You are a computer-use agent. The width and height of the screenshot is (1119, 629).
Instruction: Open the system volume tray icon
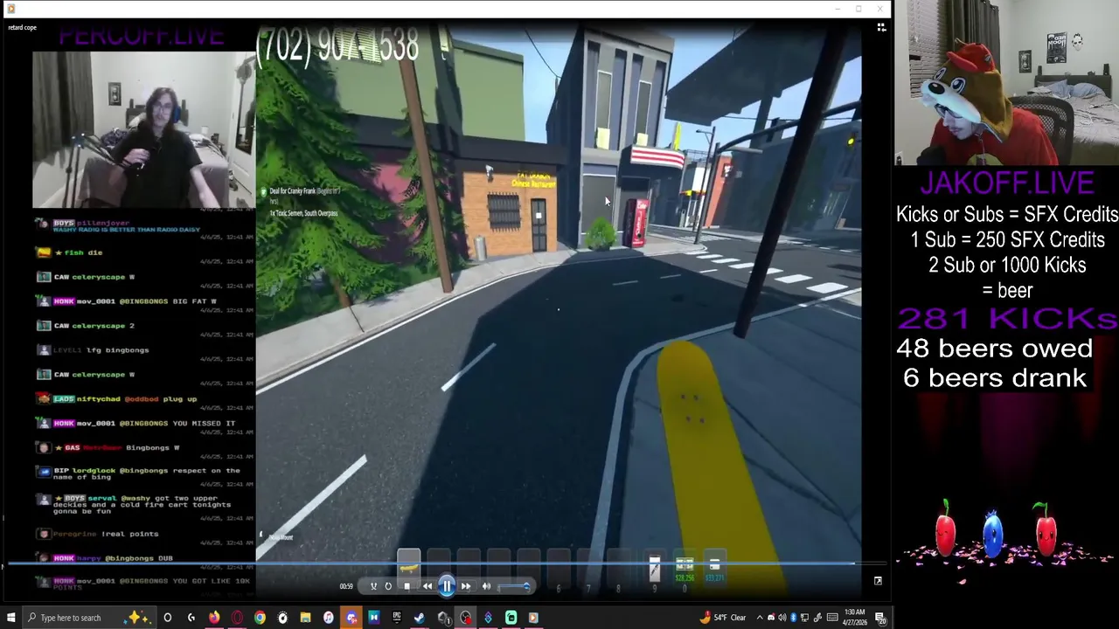pyautogui.click(x=782, y=618)
